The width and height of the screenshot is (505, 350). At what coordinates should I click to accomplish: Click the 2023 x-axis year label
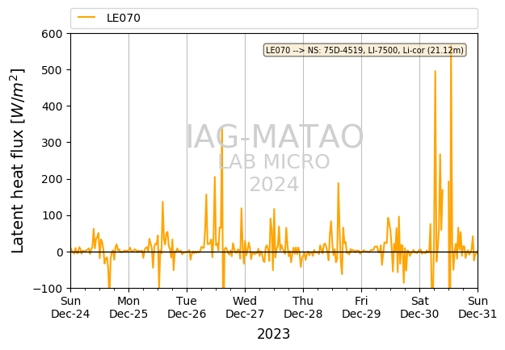[273, 334]
